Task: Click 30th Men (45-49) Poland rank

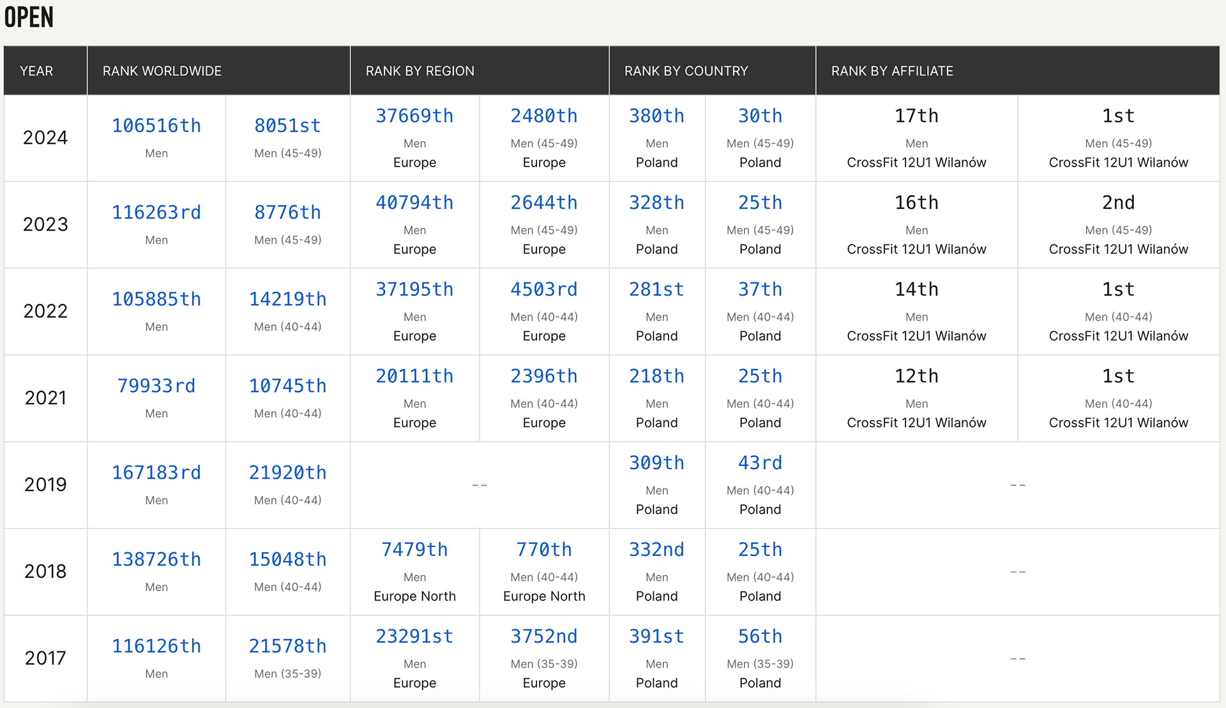Action: [760, 116]
